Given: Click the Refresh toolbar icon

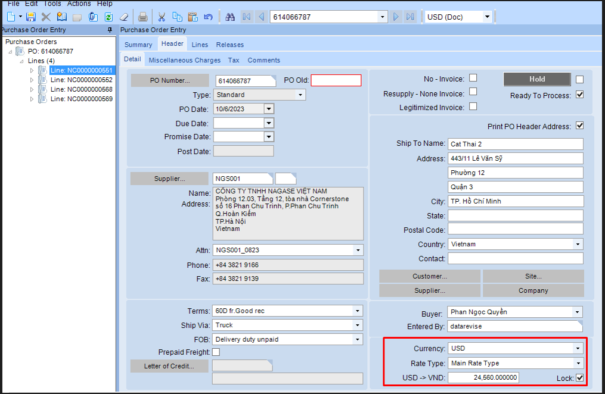Looking at the screenshot, I should (108, 17).
